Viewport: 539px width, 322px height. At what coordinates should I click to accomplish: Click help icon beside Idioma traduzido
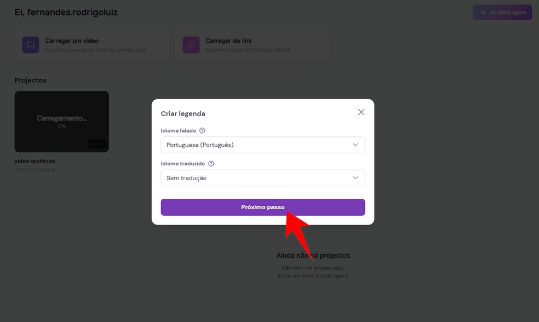211,164
